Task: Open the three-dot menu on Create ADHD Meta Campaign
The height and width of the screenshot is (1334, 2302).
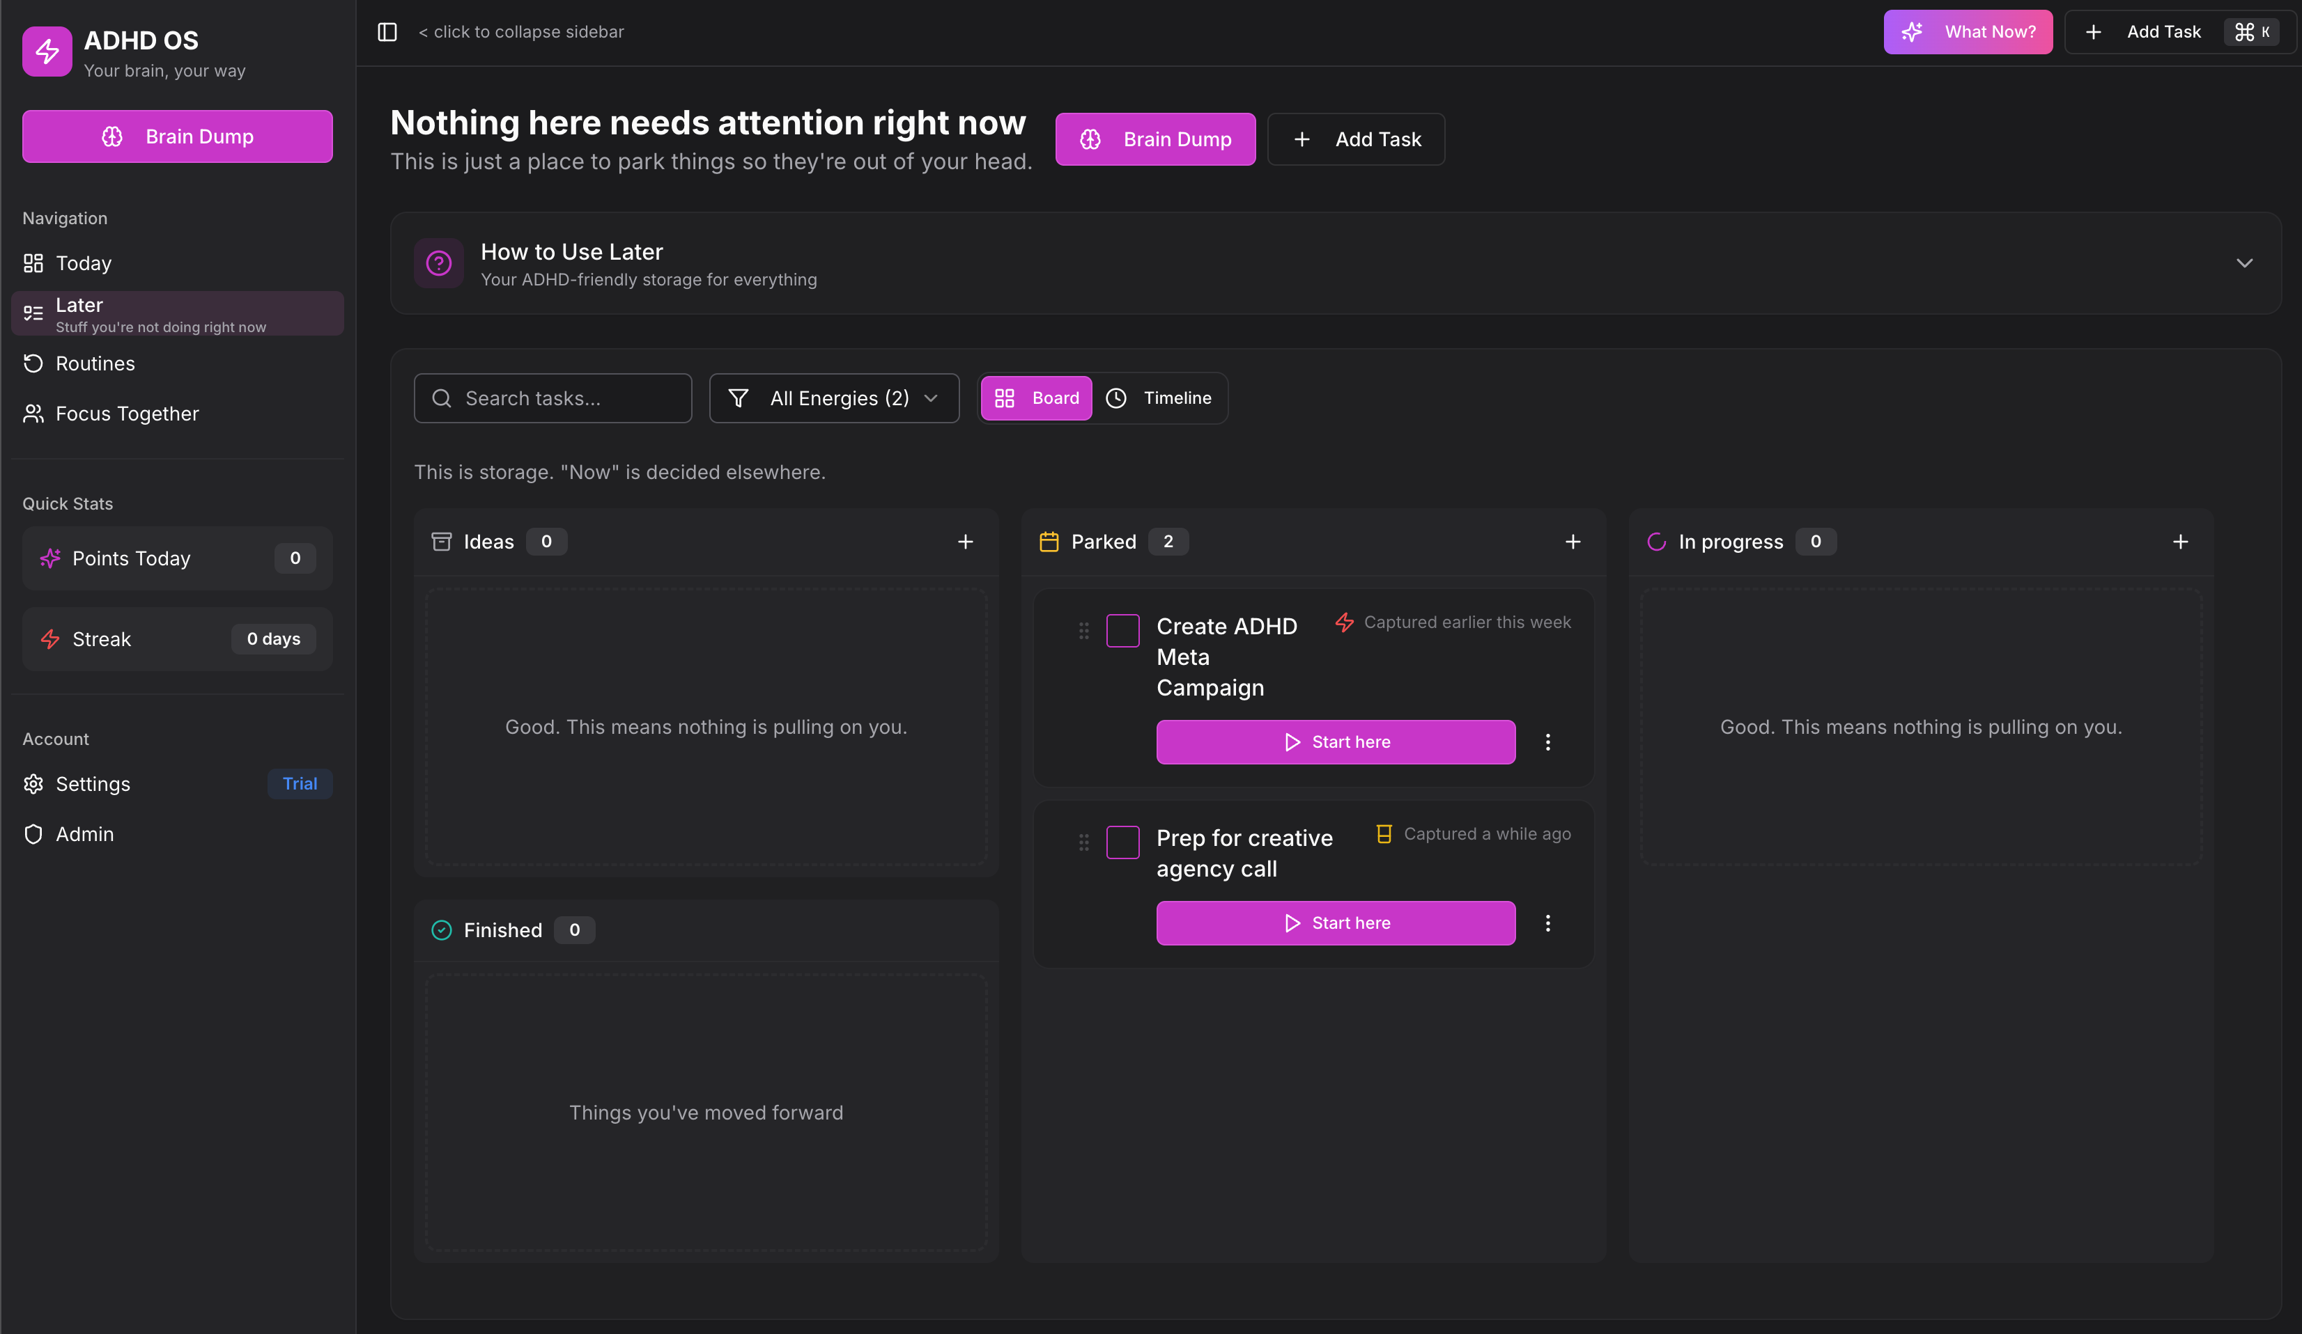Action: (x=1548, y=741)
